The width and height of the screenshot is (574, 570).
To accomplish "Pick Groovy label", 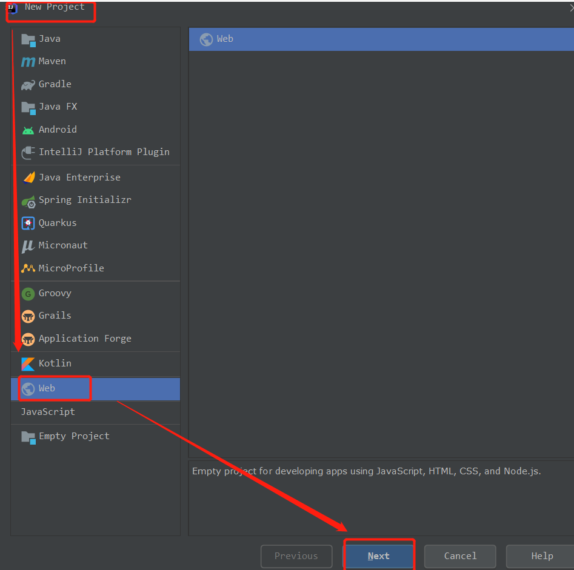I will pos(55,293).
